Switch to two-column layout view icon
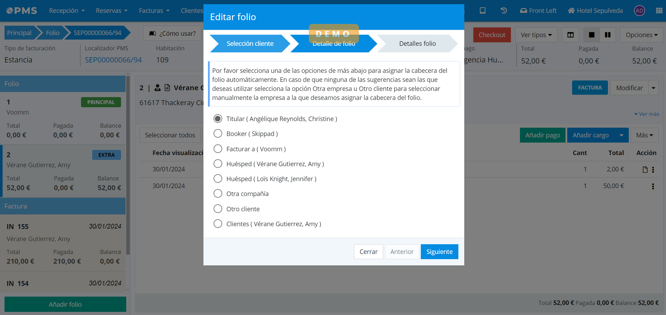666x315 pixels. [570, 35]
